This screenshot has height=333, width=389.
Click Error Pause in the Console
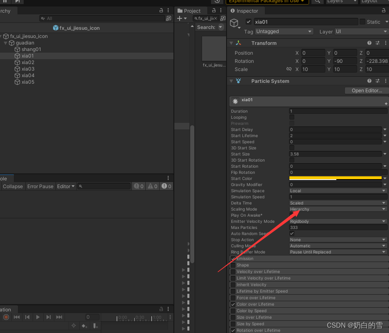tap(40, 186)
